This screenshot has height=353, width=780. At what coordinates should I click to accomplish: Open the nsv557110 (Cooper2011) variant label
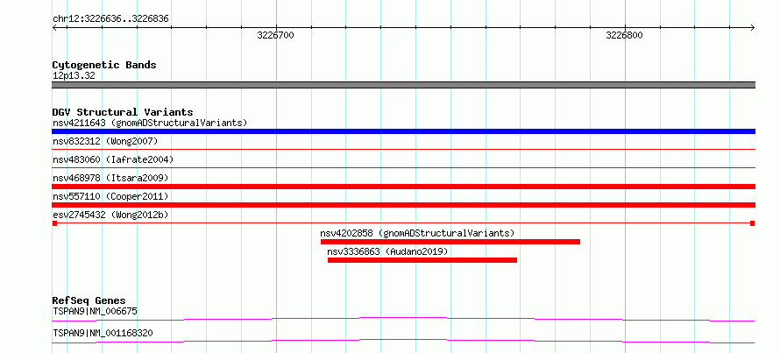(110, 196)
